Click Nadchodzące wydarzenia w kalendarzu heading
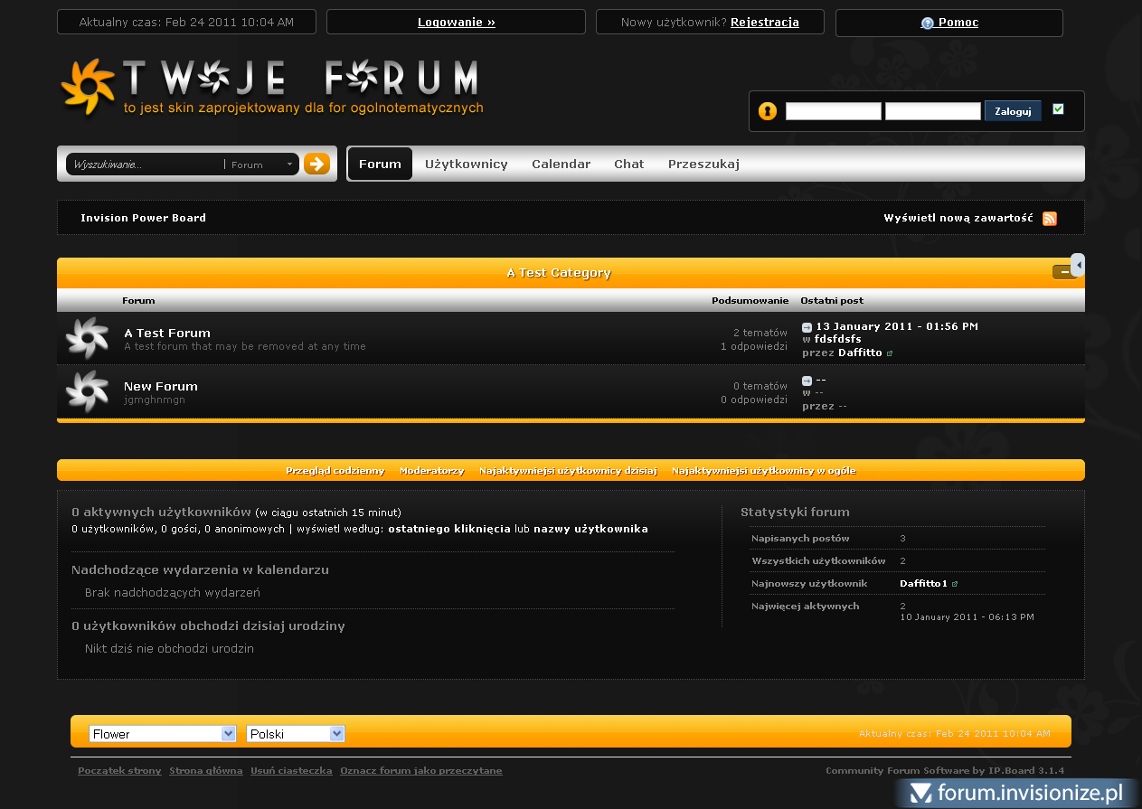1142x809 pixels. click(x=200, y=570)
